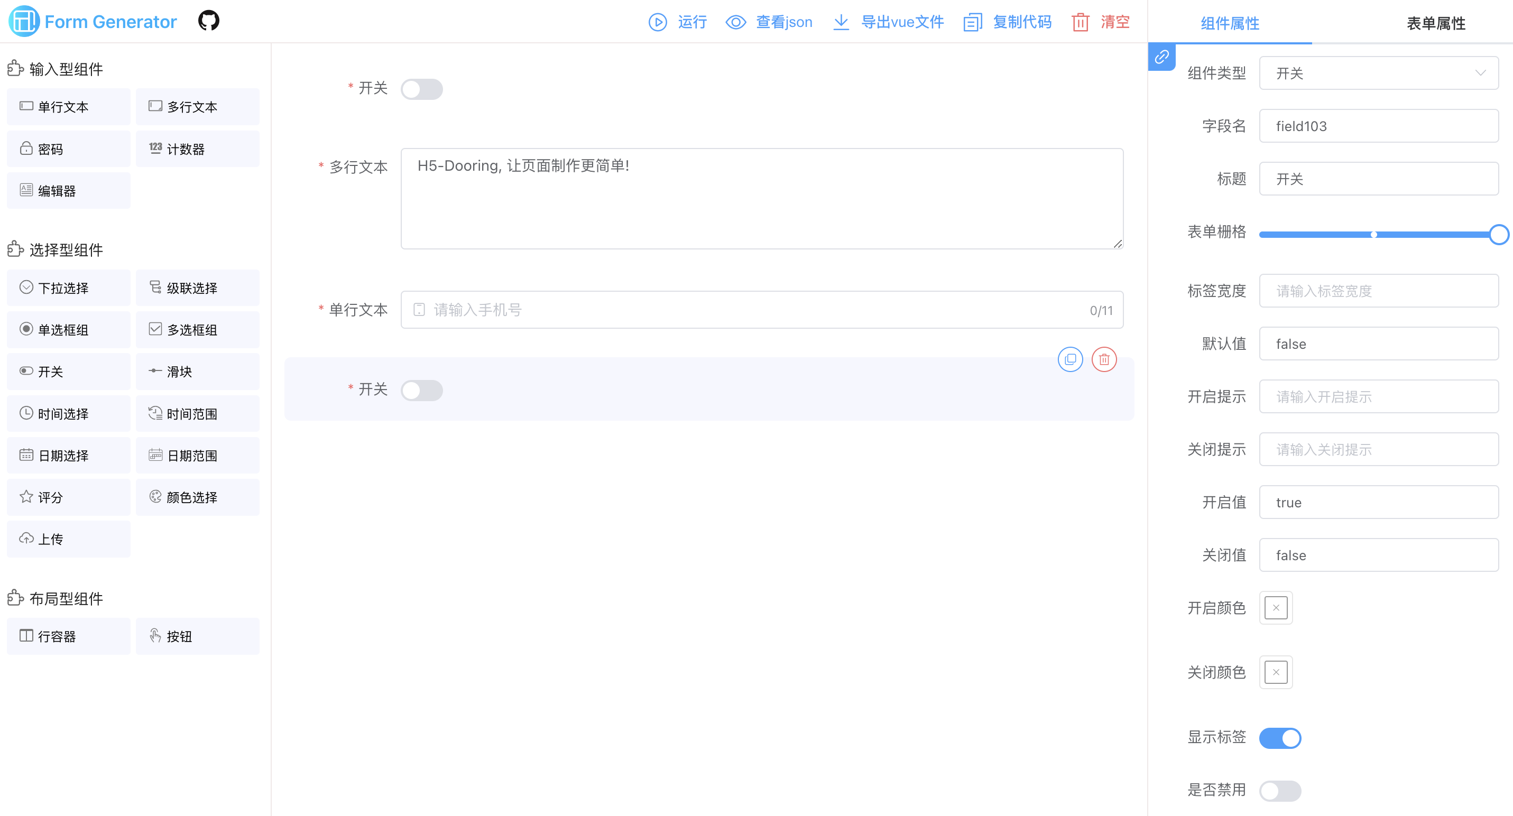Click the 开启值 input
The width and height of the screenshot is (1513, 816).
point(1379,502)
